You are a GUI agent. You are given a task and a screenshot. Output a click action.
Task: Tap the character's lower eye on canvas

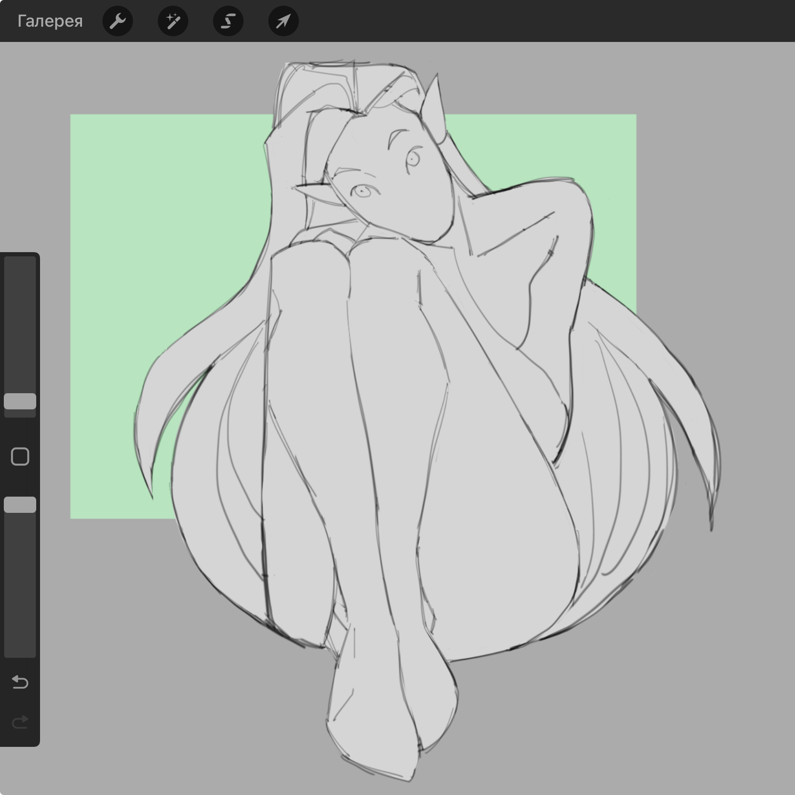362,192
